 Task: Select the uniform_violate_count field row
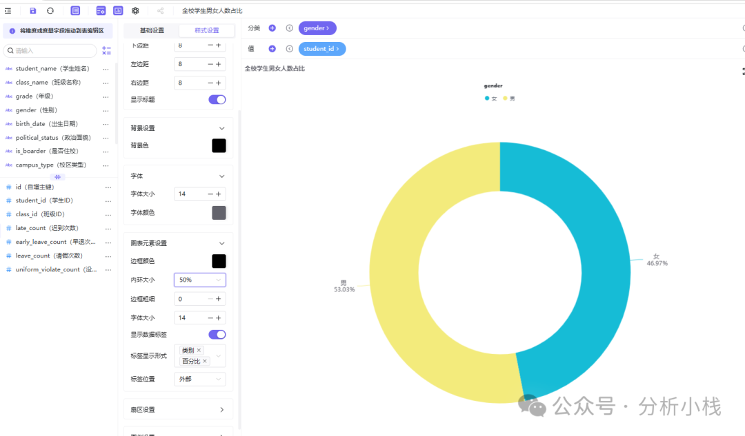pos(56,269)
